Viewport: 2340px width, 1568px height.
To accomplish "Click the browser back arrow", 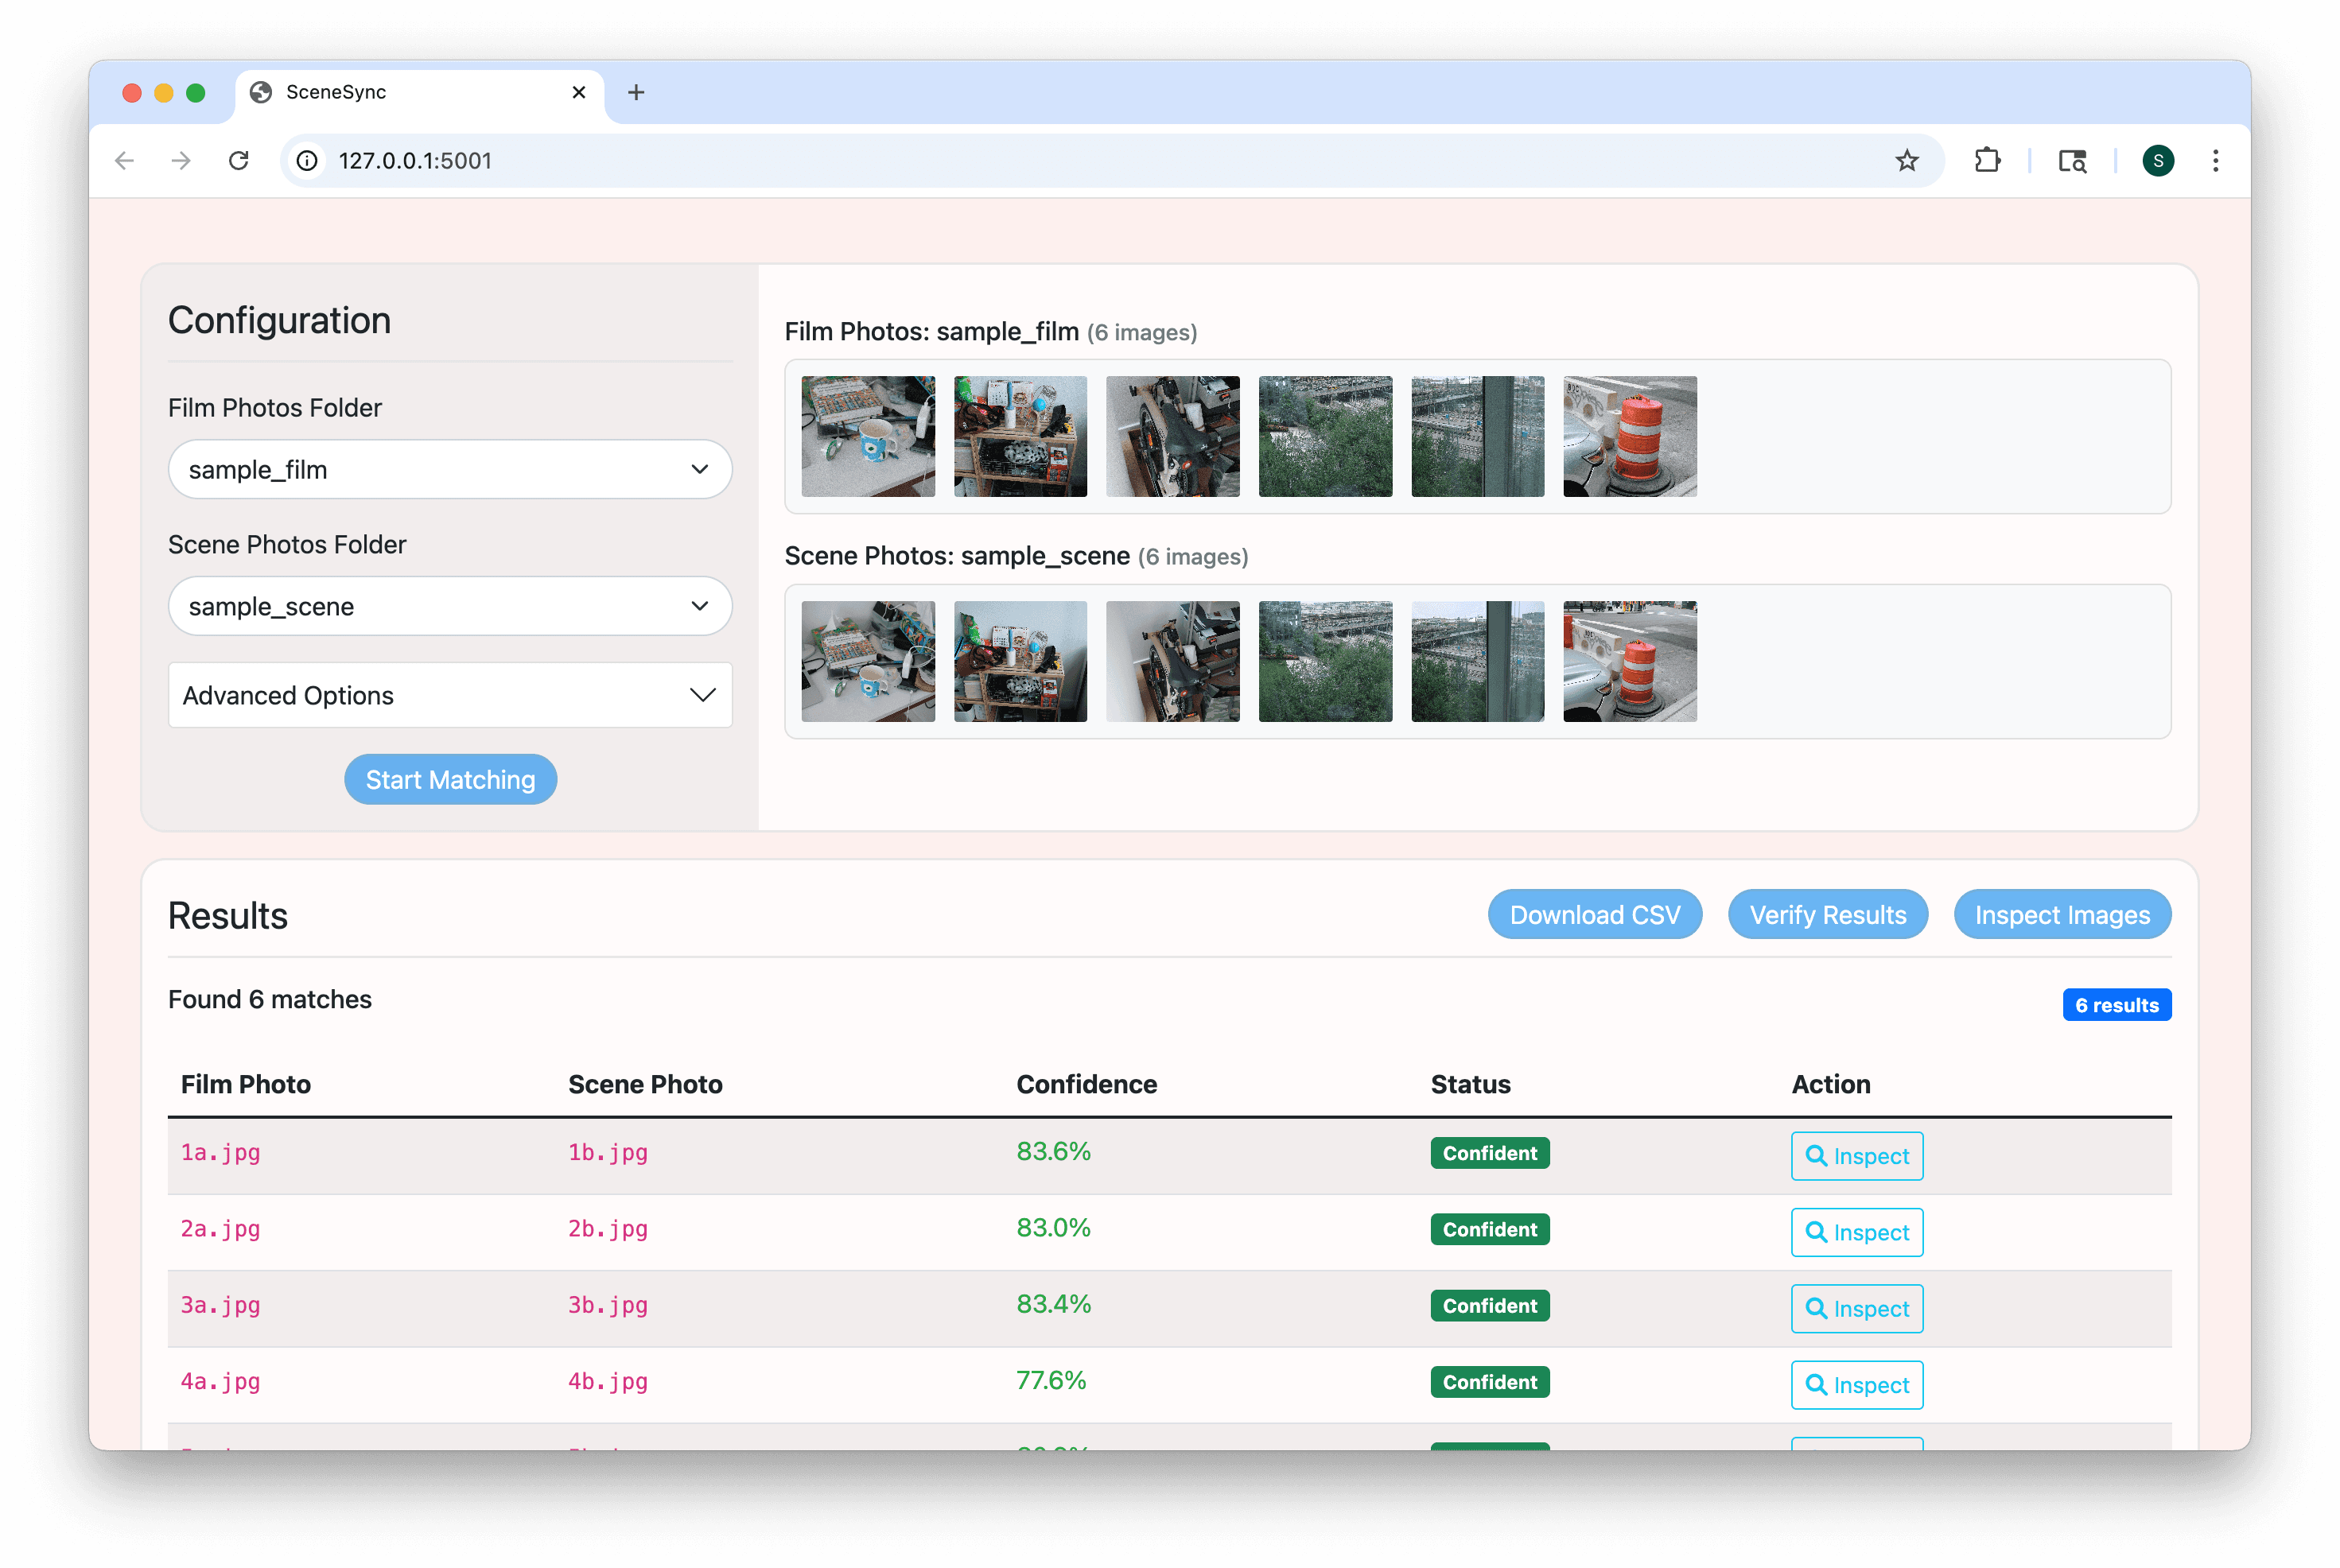I will 125,161.
